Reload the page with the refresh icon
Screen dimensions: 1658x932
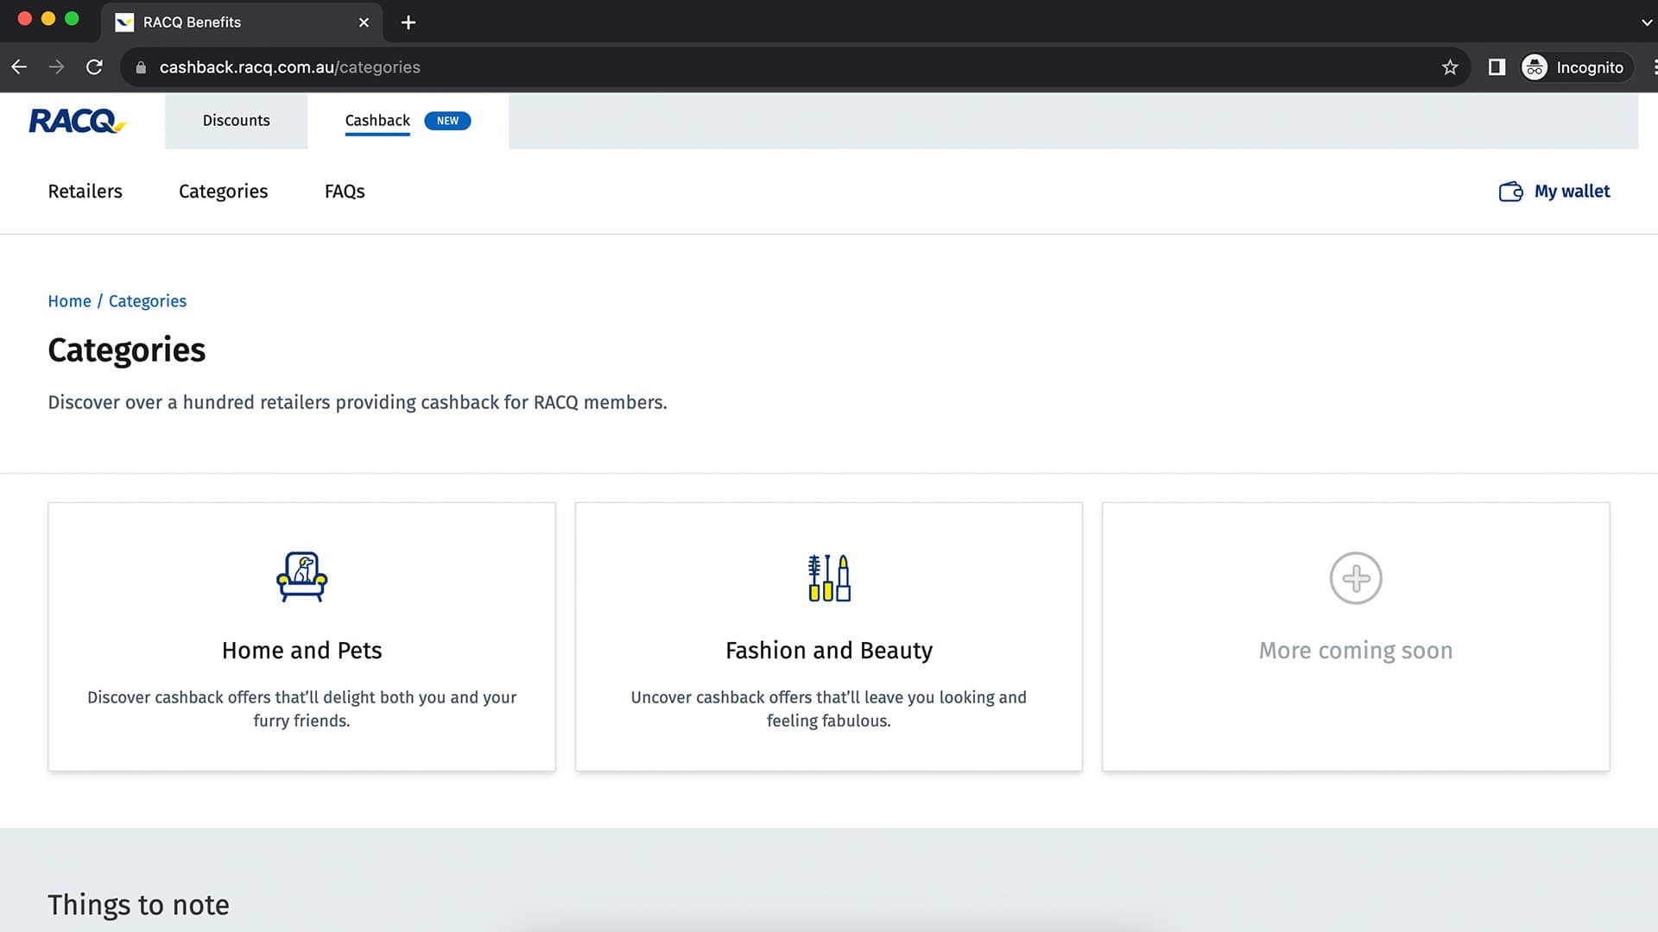point(95,67)
